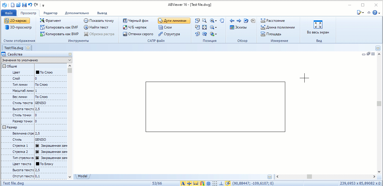Go to previous file with left arrow
This screenshot has width=383, height=186.
point(232,21)
